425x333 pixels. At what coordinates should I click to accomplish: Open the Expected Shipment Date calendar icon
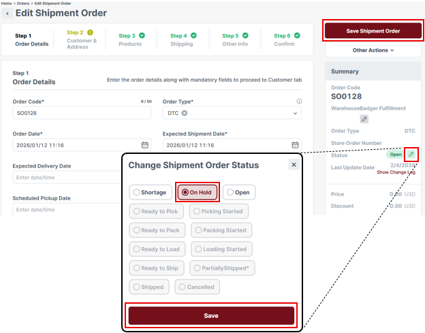295,145
